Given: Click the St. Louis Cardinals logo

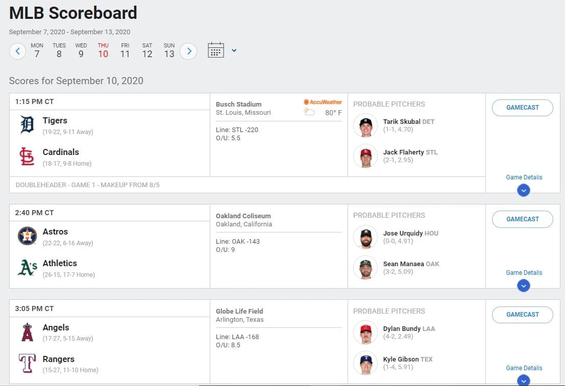Looking at the screenshot, I should [27, 157].
